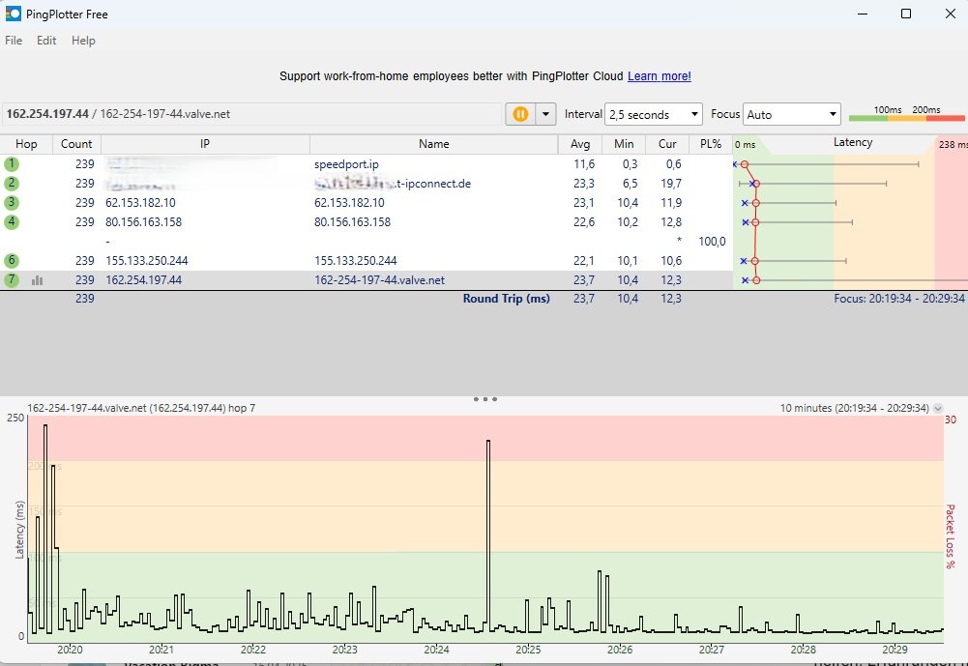Click the Min column header
The image size is (968, 666).
tap(624, 144)
